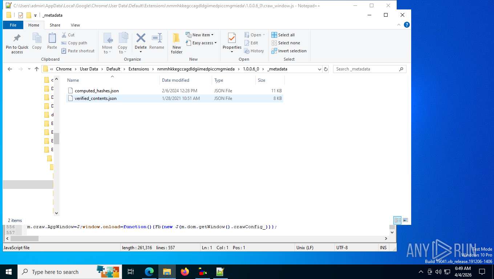Sort by Type column header

pyautogui.click(x=234, y=80)
